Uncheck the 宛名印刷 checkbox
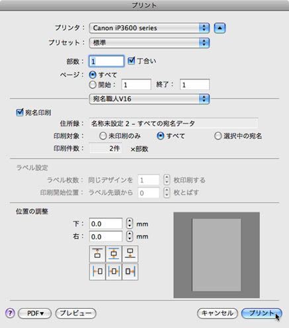The height and width of the screenshot is (328, 289). pyautogui.click(x=20, y=112)
